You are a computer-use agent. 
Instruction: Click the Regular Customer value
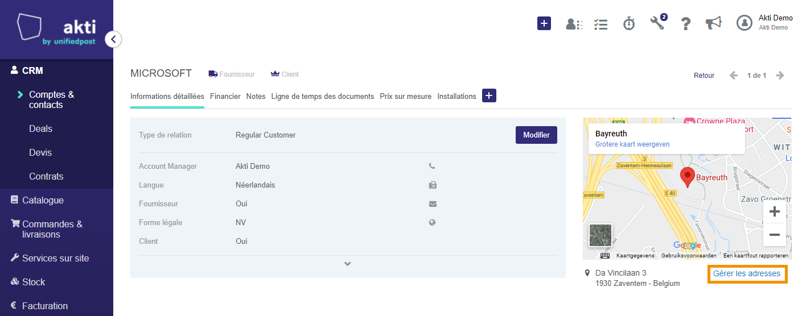266,135
